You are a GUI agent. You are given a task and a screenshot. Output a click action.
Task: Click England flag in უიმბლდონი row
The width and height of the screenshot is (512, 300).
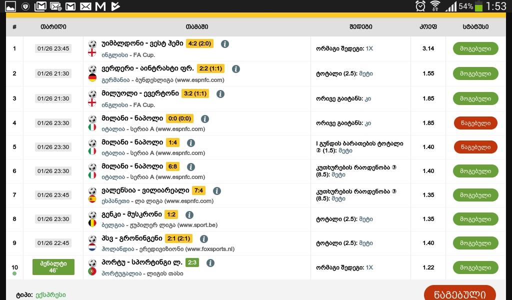[92, 53]
